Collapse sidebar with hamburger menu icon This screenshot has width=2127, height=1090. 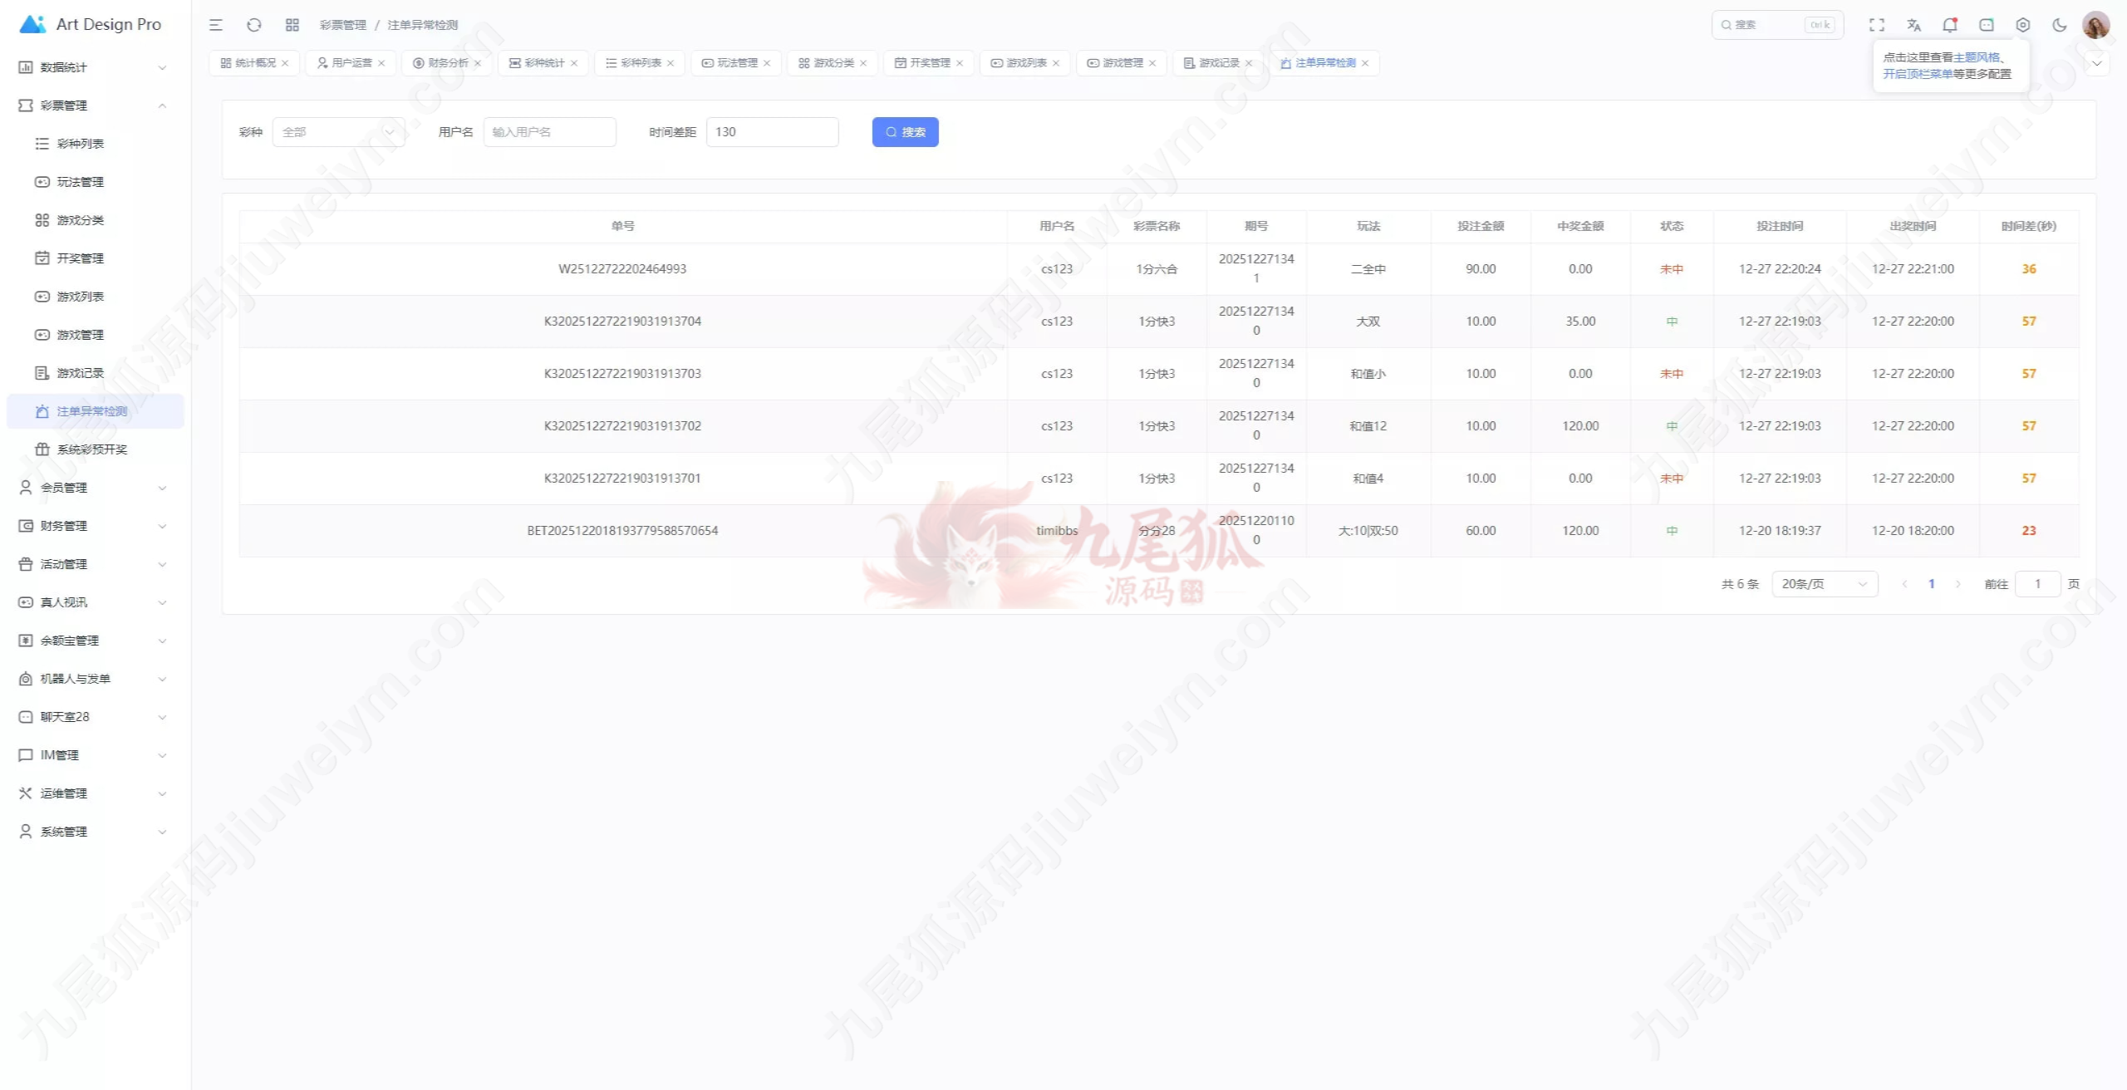(216, 25)
